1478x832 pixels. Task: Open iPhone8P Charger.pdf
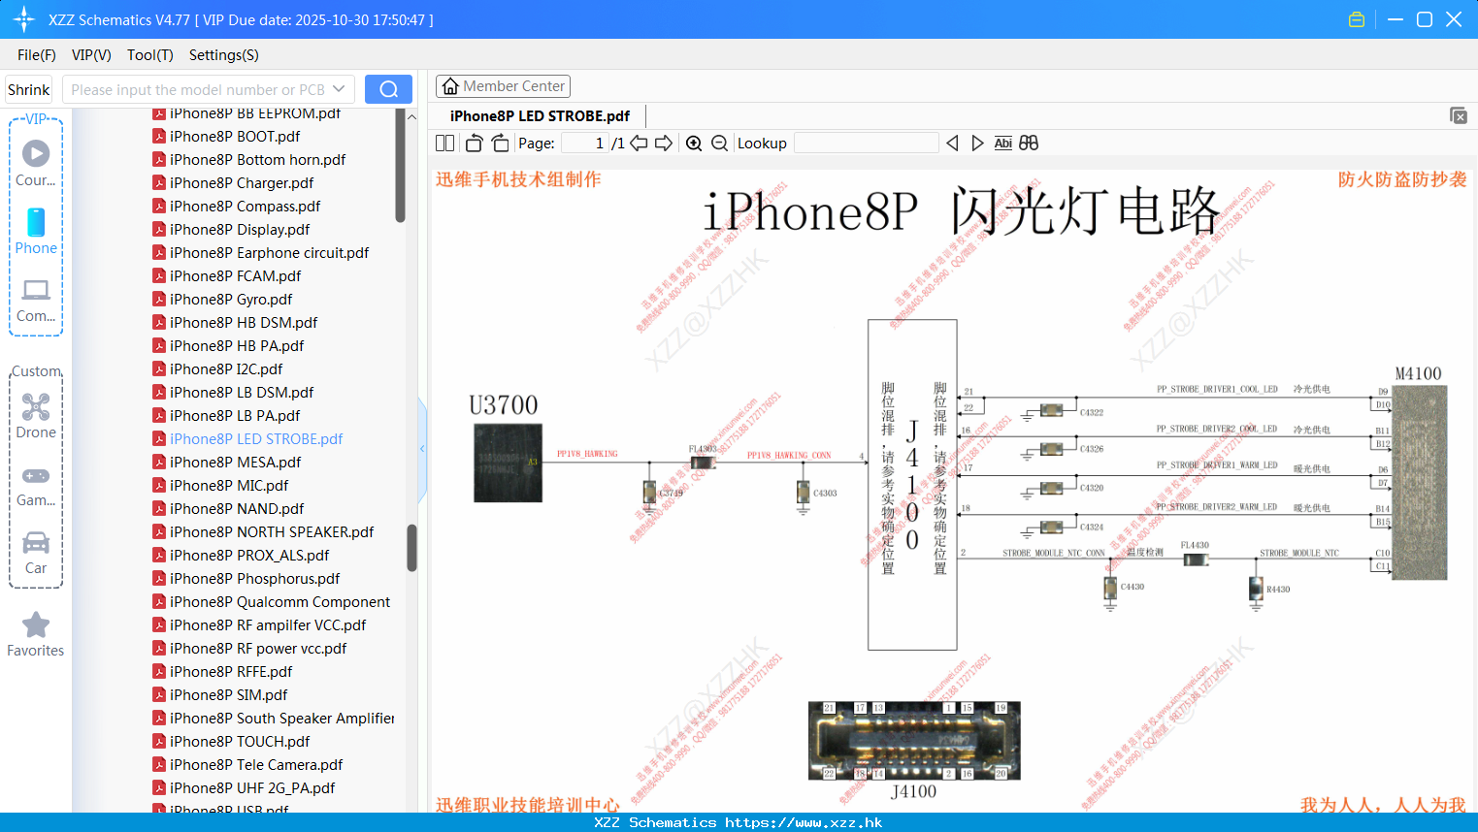click(242, 183)
